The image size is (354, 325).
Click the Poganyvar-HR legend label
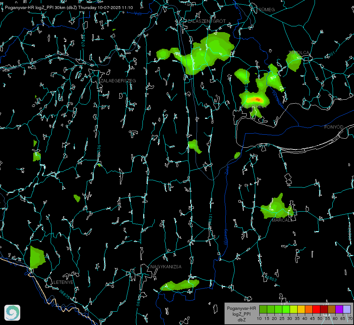click(241, 308)
